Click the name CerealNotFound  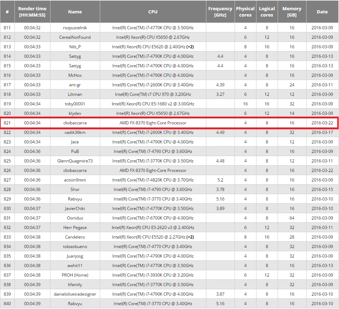click(x=75, y=37)
